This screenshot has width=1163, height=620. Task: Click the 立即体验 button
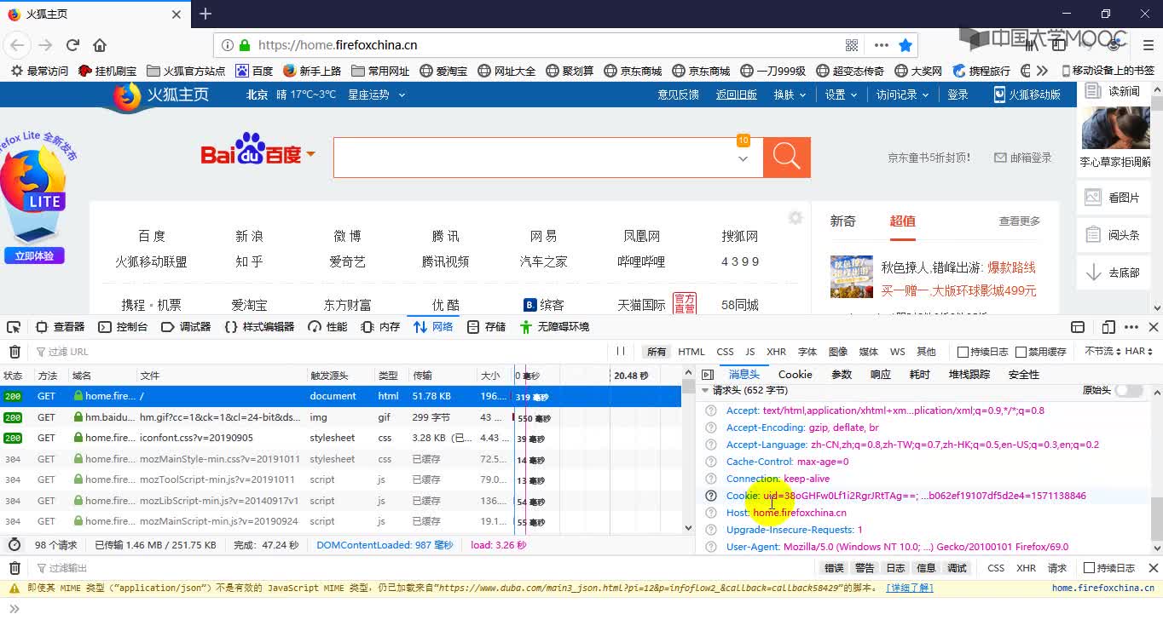tap(34, 255)
